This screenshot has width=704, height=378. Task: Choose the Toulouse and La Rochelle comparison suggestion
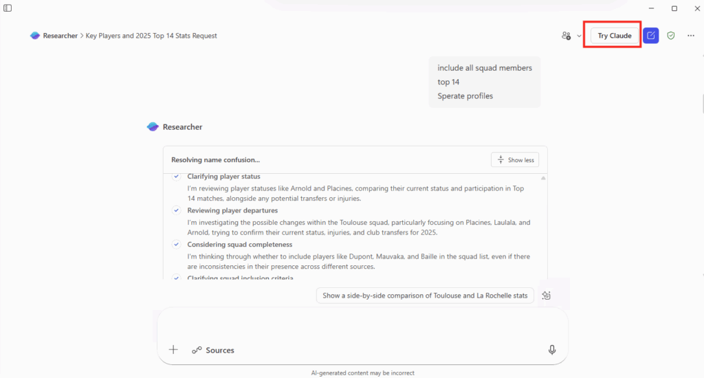click(425, 296)
